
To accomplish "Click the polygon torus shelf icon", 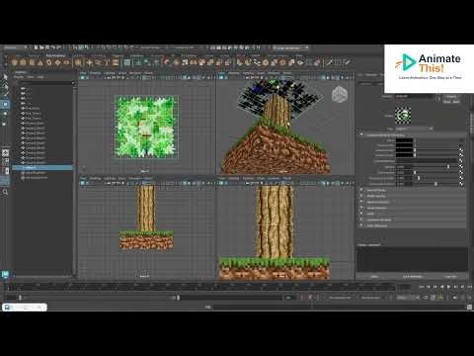I will pos(48,62).
